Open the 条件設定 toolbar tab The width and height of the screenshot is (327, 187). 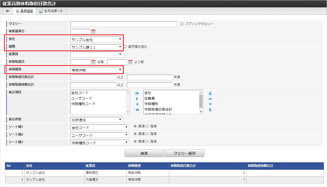(x=24, y=11)
